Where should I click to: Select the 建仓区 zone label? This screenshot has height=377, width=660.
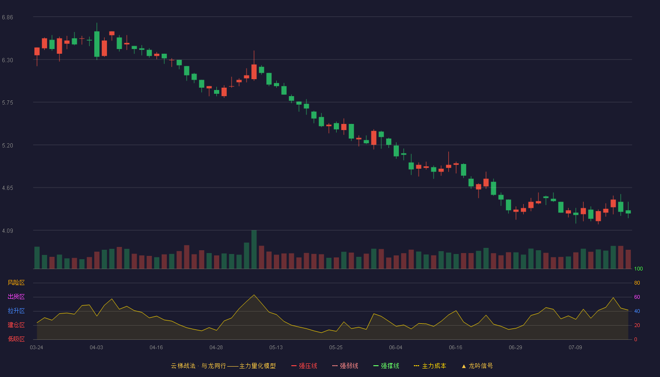[16, 325]
